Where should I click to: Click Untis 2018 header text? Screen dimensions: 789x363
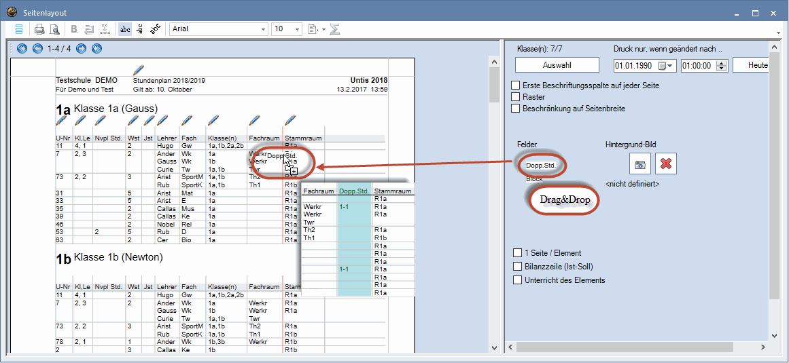pos(369,80)
